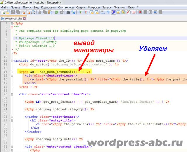Screen dimensions: 187x152
Task: Save the recorded macro icon
Action: coord(160,12)
